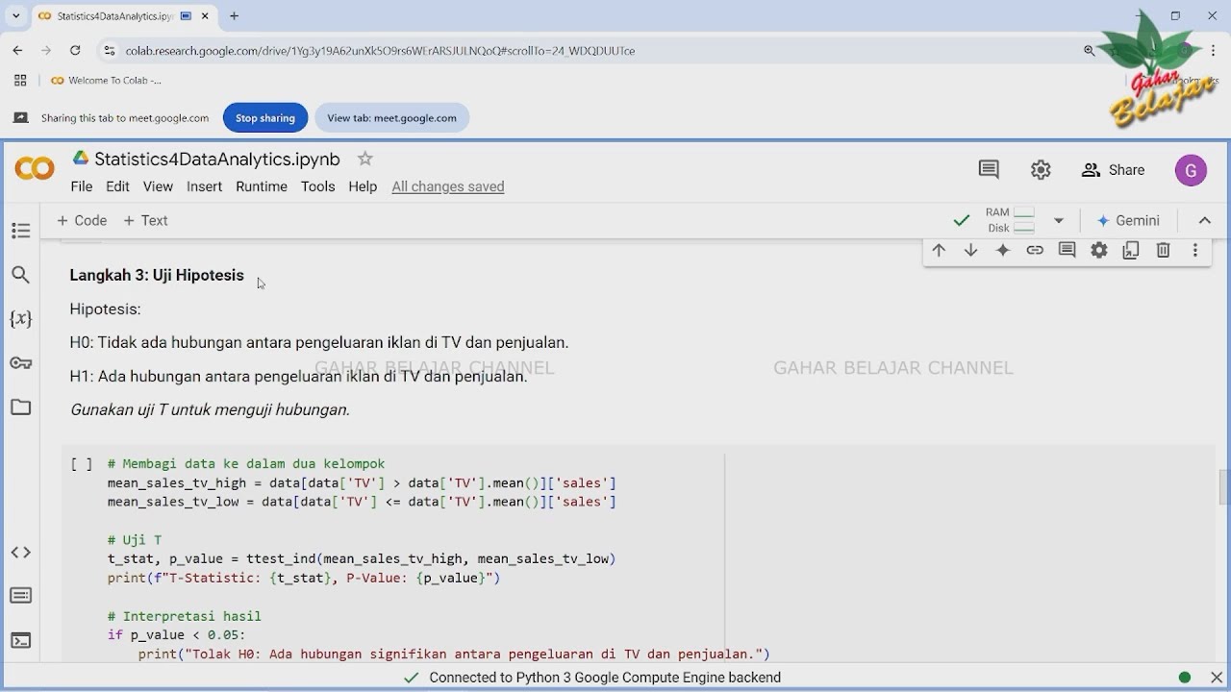Move cell up with the arrow icon
This screenshot has width=1231, height=692.
tap(939, 250)
